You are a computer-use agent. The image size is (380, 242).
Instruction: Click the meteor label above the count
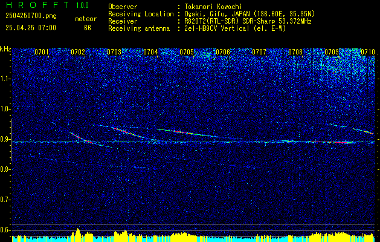click(x=86, y=19)
